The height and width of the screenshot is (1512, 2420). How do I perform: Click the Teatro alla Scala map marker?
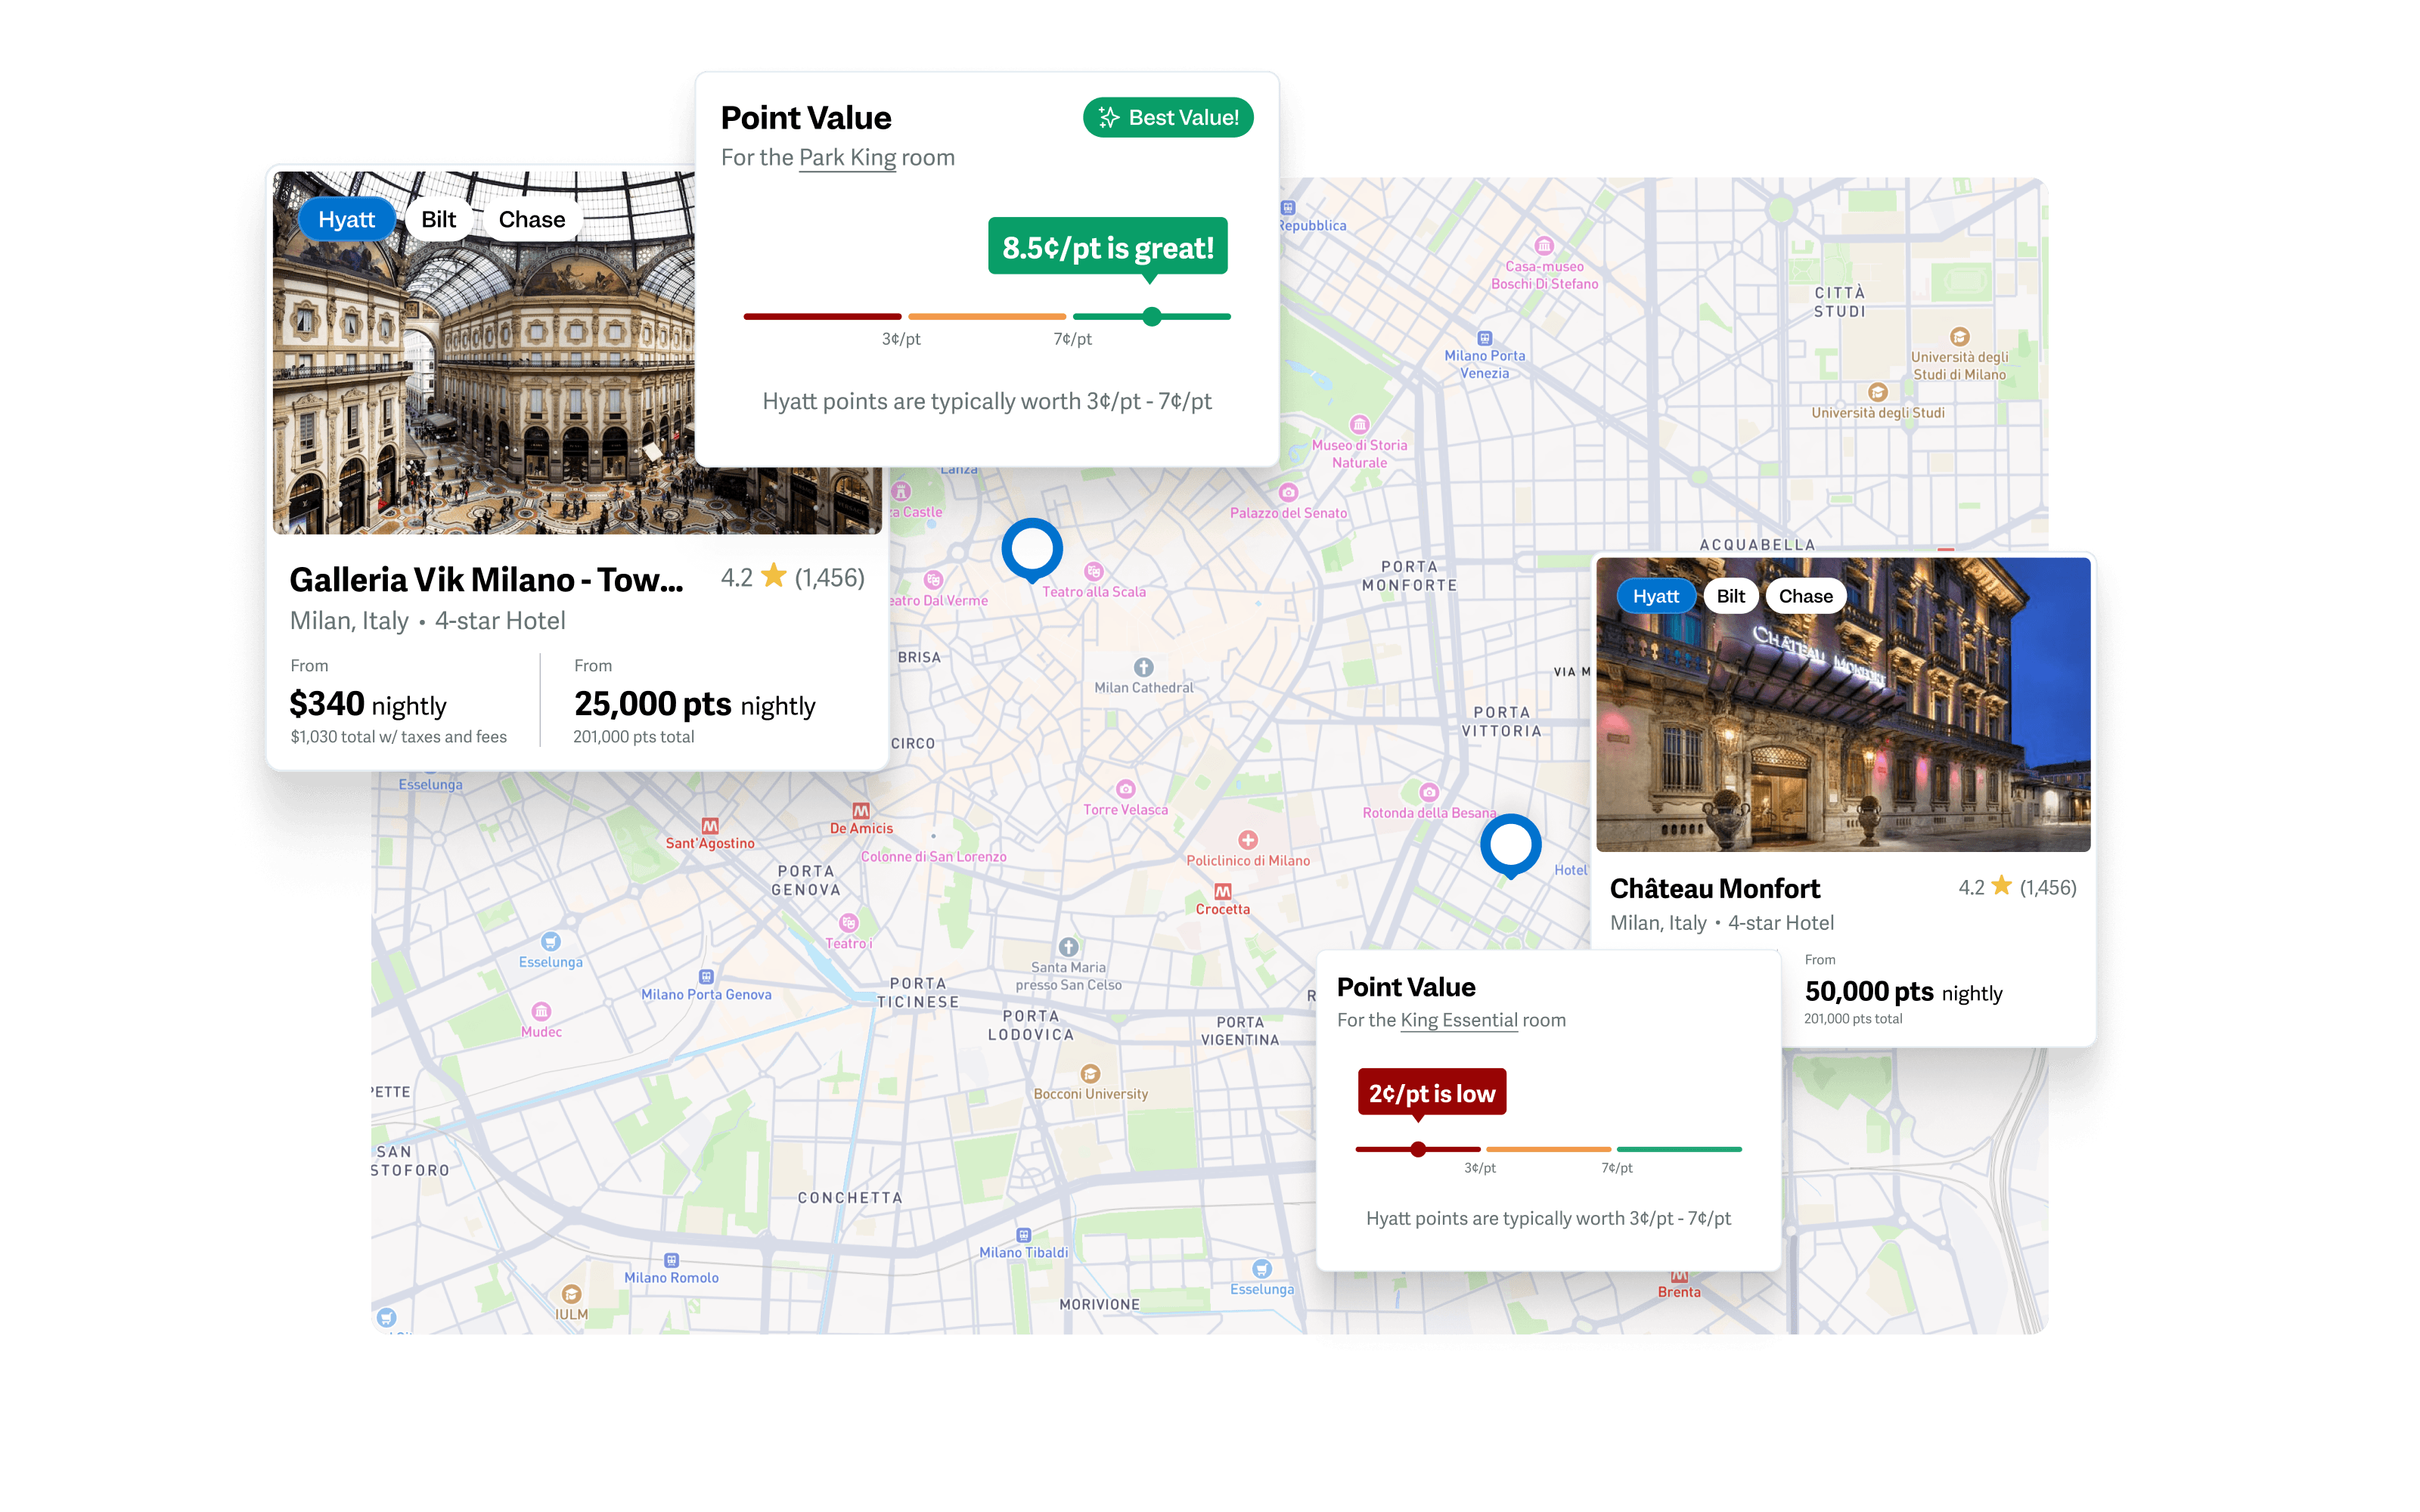[1094, 571]
